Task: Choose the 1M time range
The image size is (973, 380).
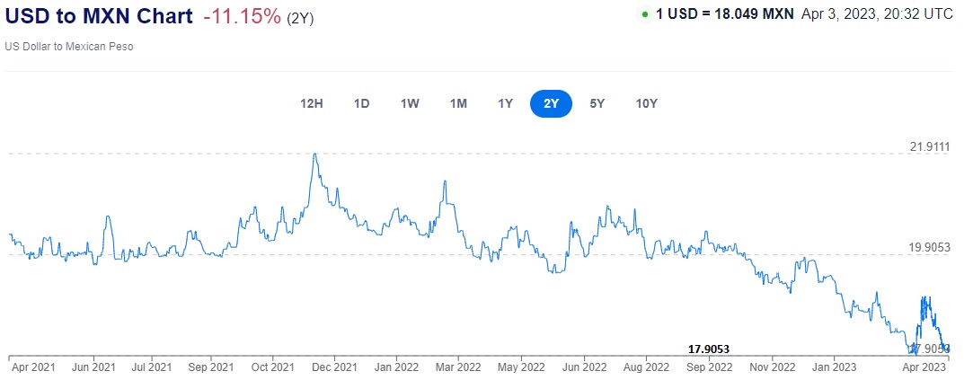Action: (x=458, y=103)
